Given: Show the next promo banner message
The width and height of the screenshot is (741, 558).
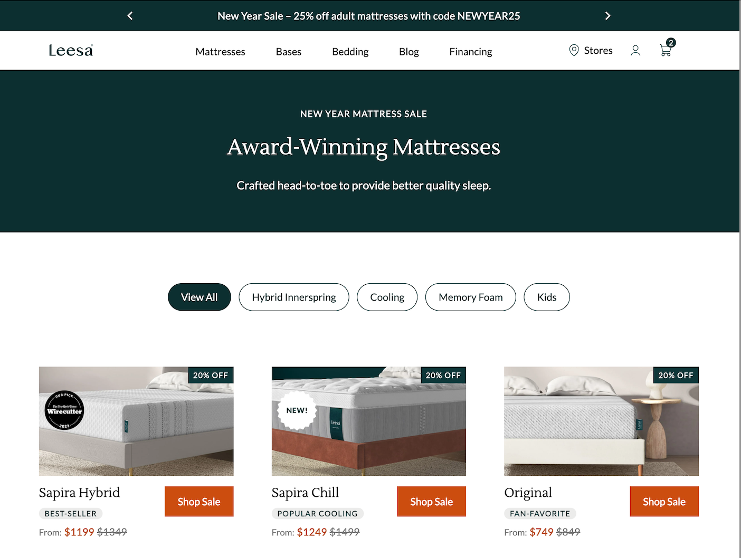Looking at the screenshot, I should (607, 16).
